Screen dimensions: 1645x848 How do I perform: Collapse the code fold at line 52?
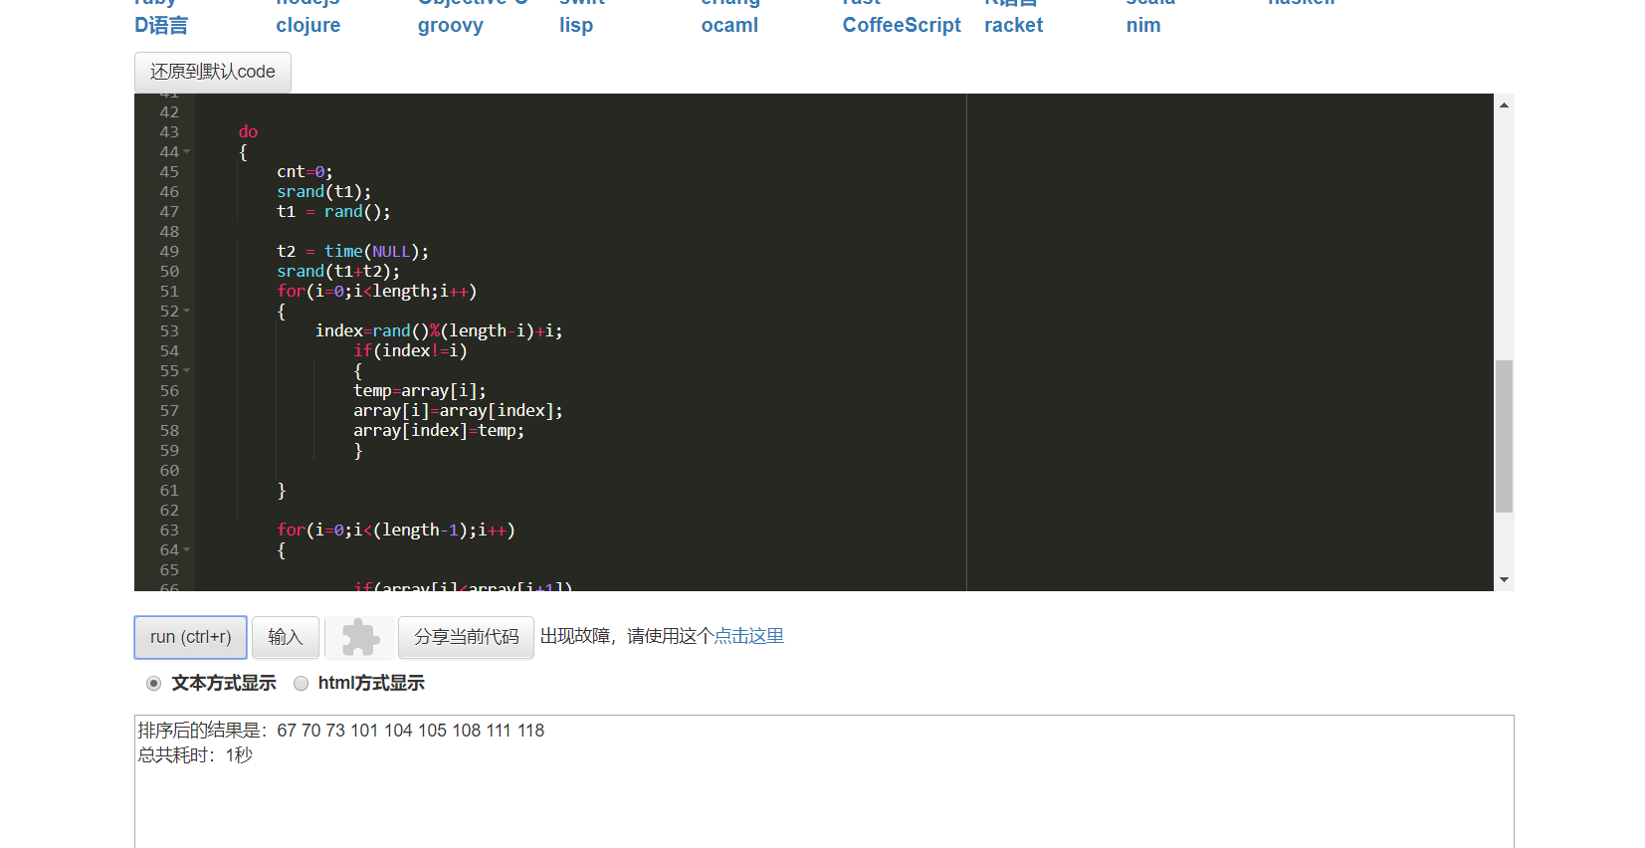(186, 312)
